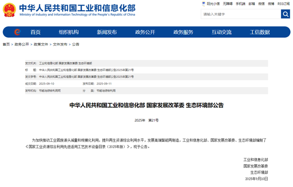The image size is (293, 187).
Task: Click the 阳光小信 robot mascot icon
Action: click(204, 4)
